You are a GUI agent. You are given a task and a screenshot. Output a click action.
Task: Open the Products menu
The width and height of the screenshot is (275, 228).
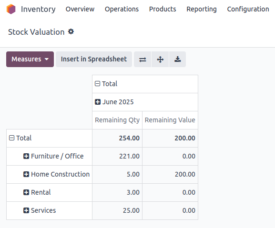[x=163, y=9]
